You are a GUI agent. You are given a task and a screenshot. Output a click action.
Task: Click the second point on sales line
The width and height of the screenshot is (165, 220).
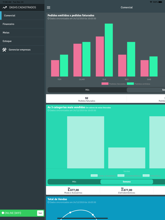[93, 215]
